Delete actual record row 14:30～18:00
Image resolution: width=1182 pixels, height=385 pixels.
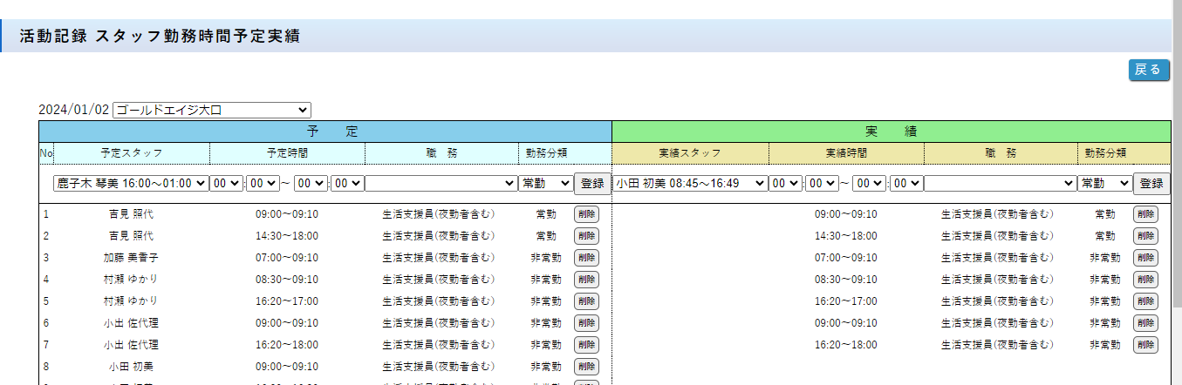pos(1145,236)
